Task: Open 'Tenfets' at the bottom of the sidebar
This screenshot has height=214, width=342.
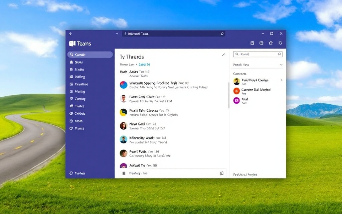Action: (77, 173)
